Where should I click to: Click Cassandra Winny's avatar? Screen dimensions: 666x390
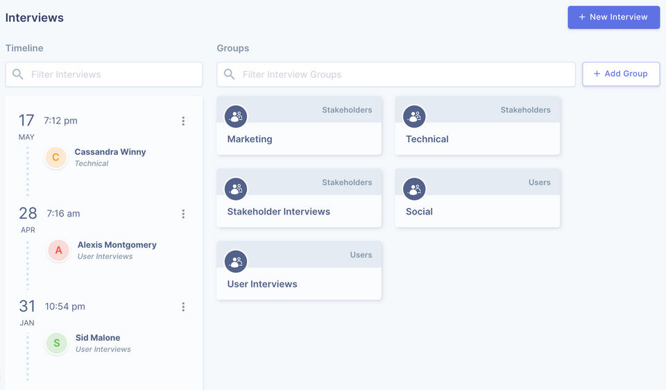(56, 158)
